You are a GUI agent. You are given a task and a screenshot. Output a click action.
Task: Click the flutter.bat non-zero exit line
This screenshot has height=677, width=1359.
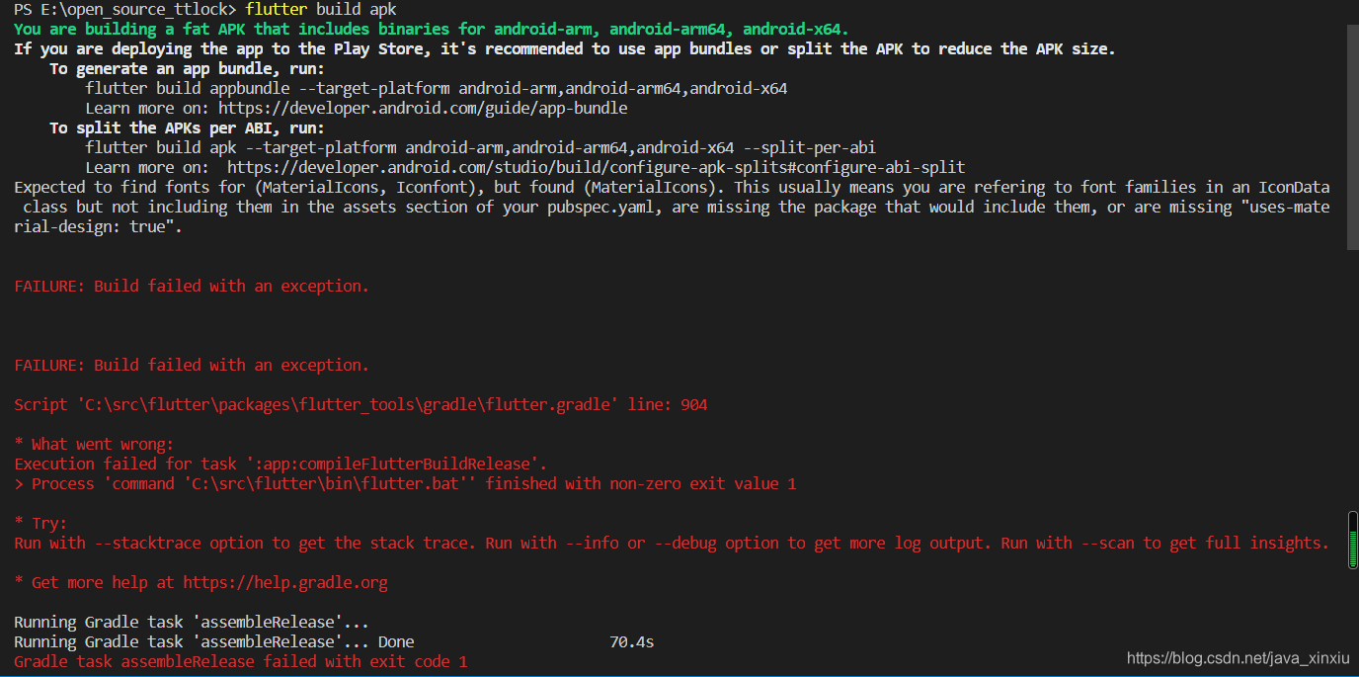point(405,483)
